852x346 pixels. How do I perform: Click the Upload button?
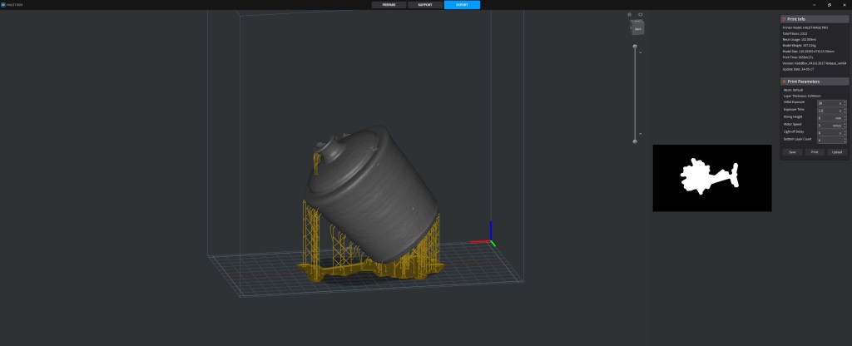837,152
